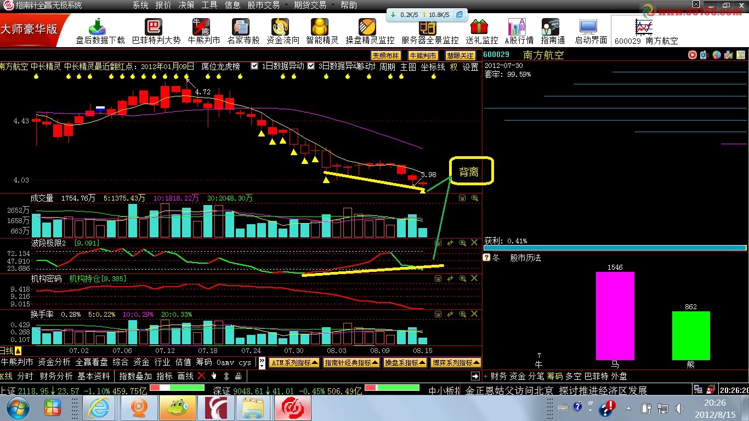Image resolution: width=749 pixels, height=421 pixels.
Task: Swap the 波段极限2 indicator panel
Action: tap(450, 243)
